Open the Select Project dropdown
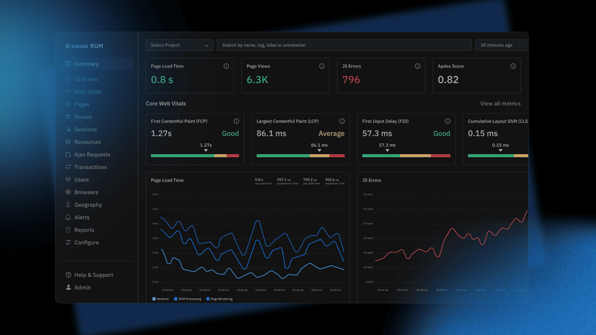Viewport: 596px width, 335px height. coord(179,45)
